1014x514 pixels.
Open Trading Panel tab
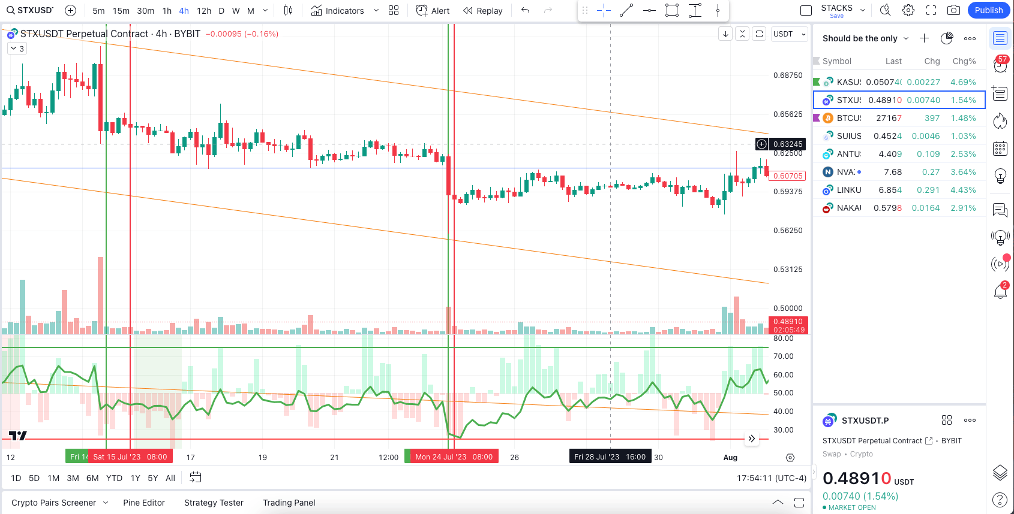[x=289, y=503]
